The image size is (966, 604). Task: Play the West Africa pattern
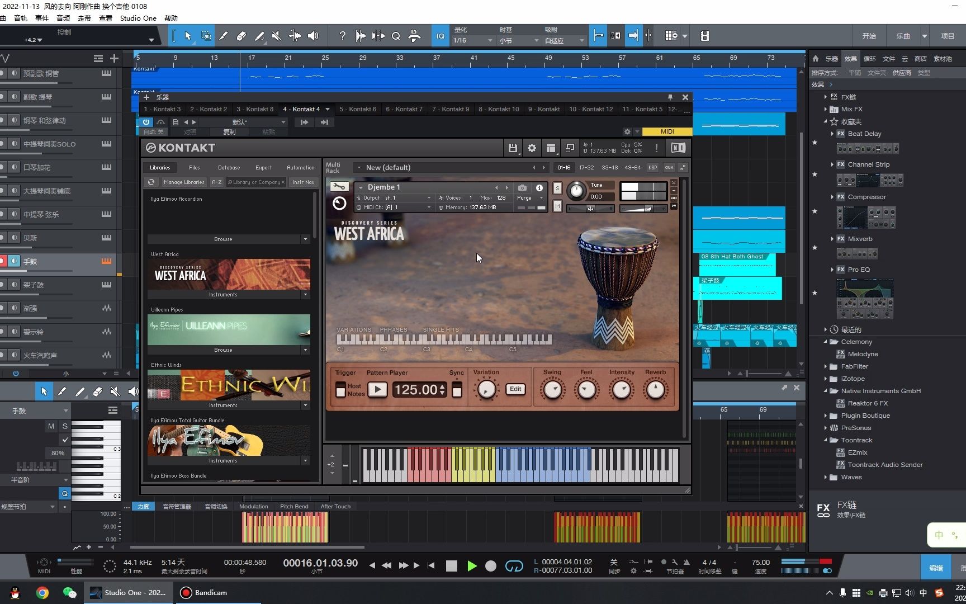click(377, 389)
